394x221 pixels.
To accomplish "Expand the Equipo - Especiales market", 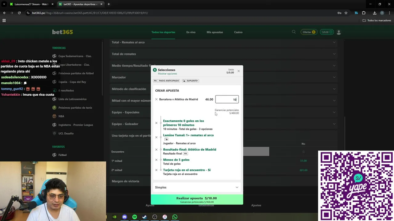I will pyautogui.click(x=224, y=112).
